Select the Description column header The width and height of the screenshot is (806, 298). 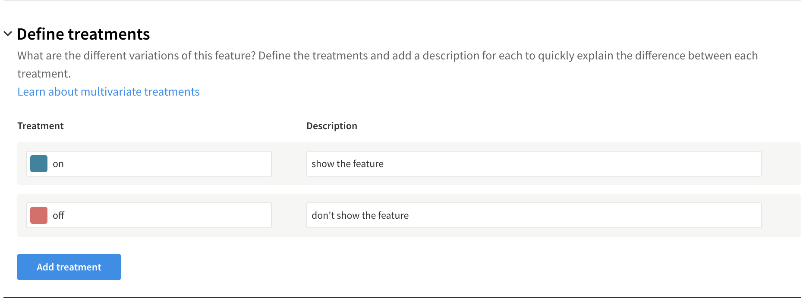point(332,126)
